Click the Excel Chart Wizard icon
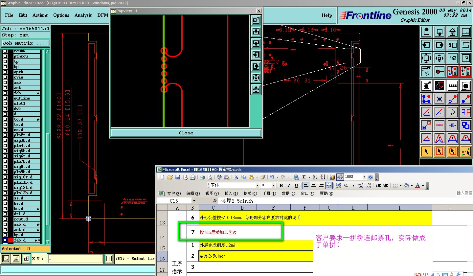Image resolution: width=473 pixels, height=276 pixels. tap(332, 177)
